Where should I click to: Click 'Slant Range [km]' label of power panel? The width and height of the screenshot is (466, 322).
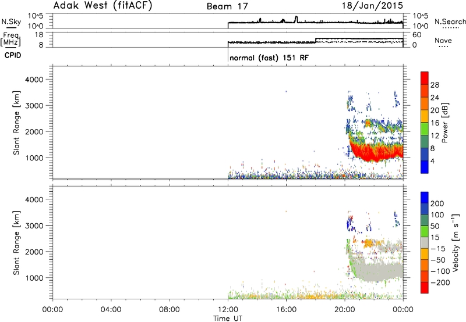16,123
